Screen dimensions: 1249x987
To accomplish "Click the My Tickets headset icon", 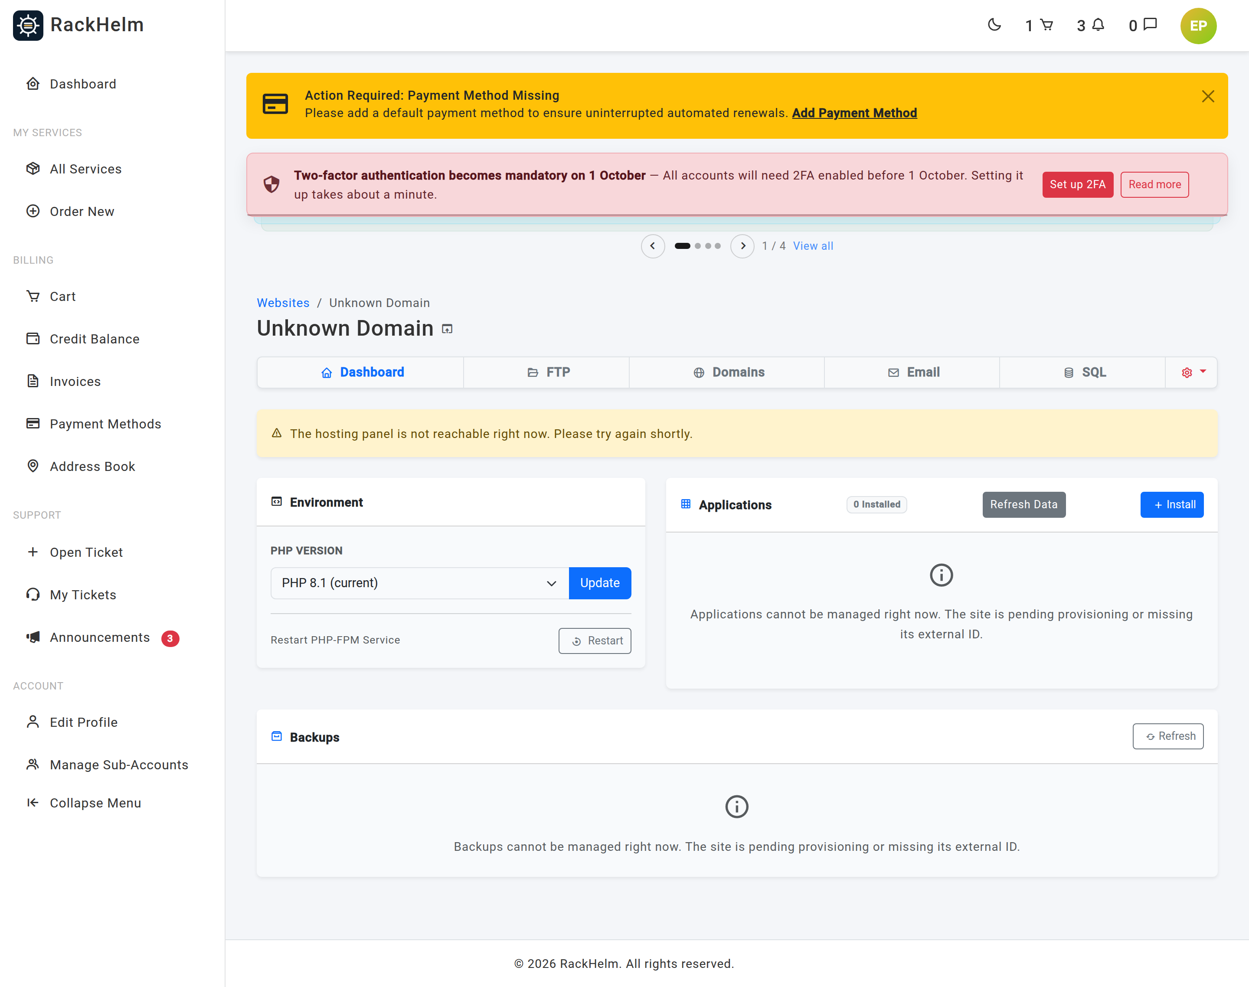I will [x=33, y=594].
